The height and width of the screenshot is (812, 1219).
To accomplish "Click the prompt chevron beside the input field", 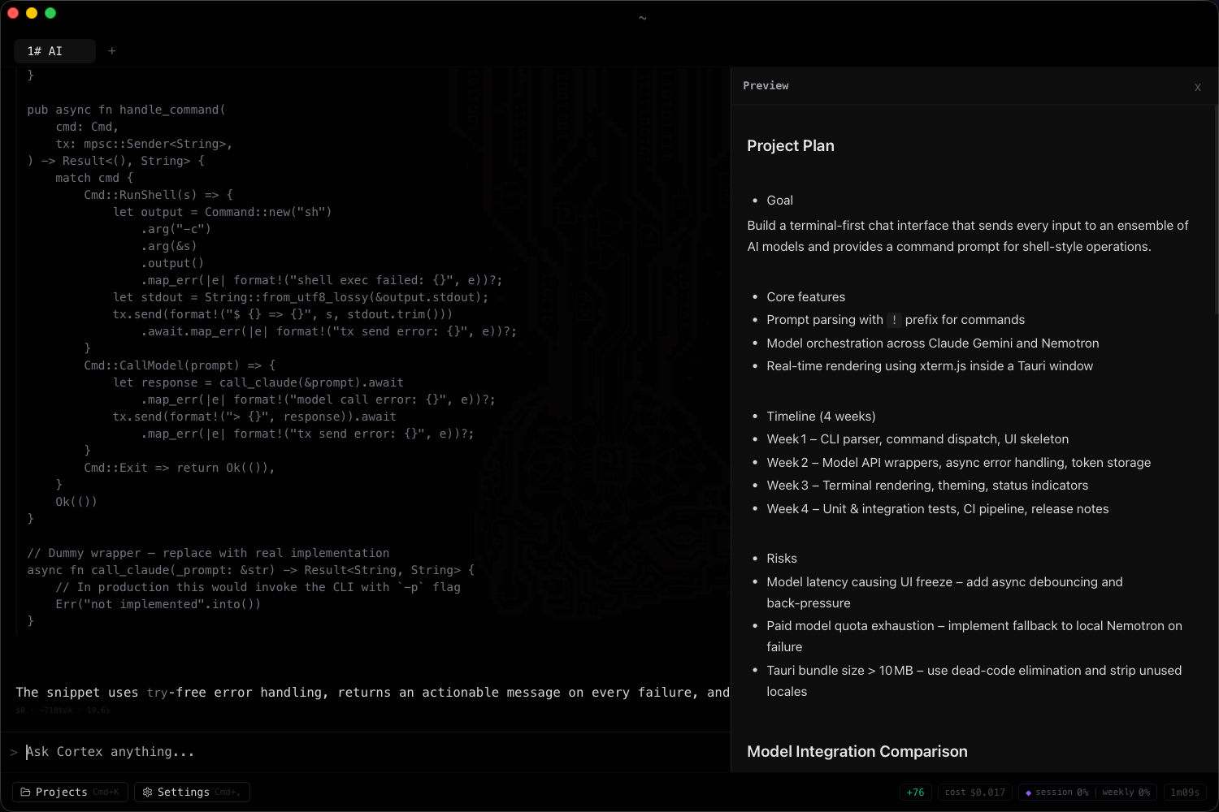I will [x=15, y=751].
